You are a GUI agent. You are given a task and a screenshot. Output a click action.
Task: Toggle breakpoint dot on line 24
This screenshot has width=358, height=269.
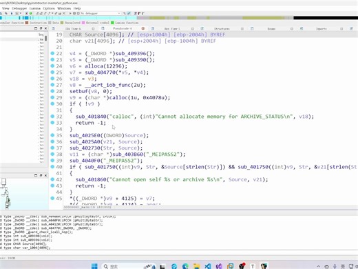click(52, 66)
